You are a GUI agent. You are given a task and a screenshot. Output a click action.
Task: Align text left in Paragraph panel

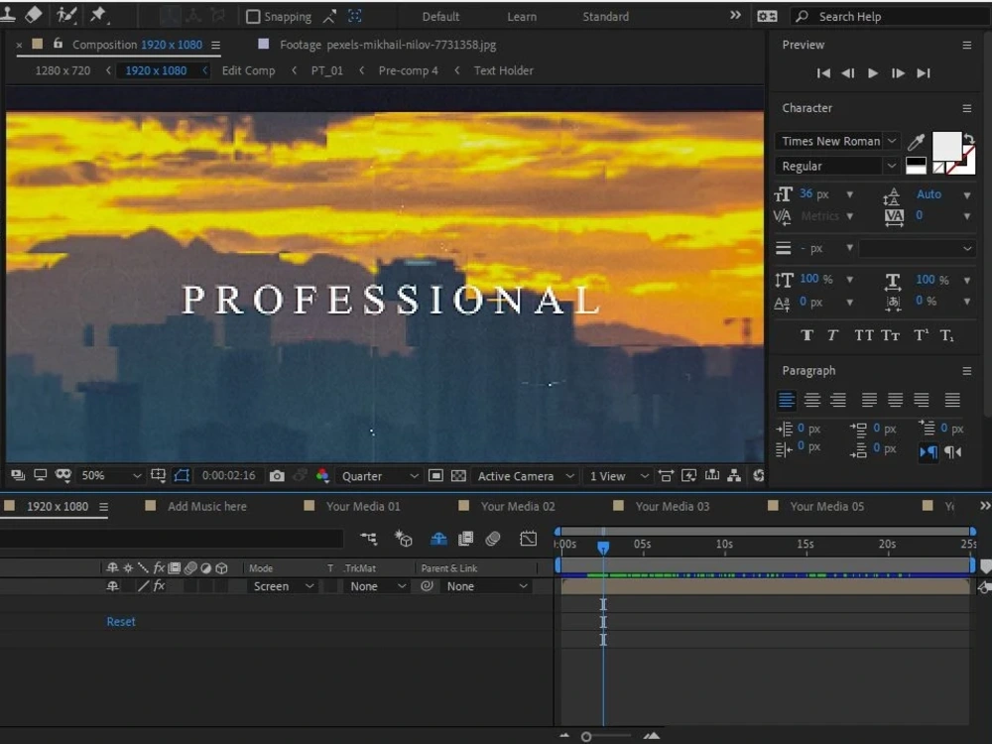pos(786,400)
